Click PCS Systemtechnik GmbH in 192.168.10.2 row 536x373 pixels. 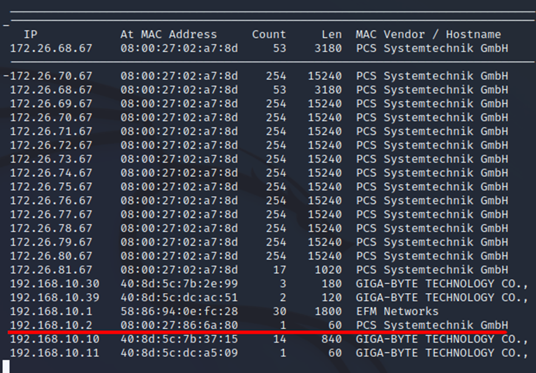(432, 325)
